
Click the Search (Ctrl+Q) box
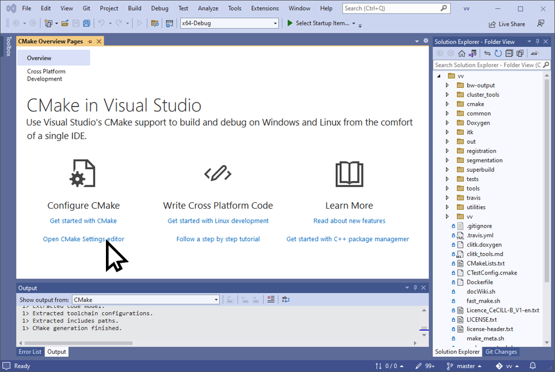397,8
